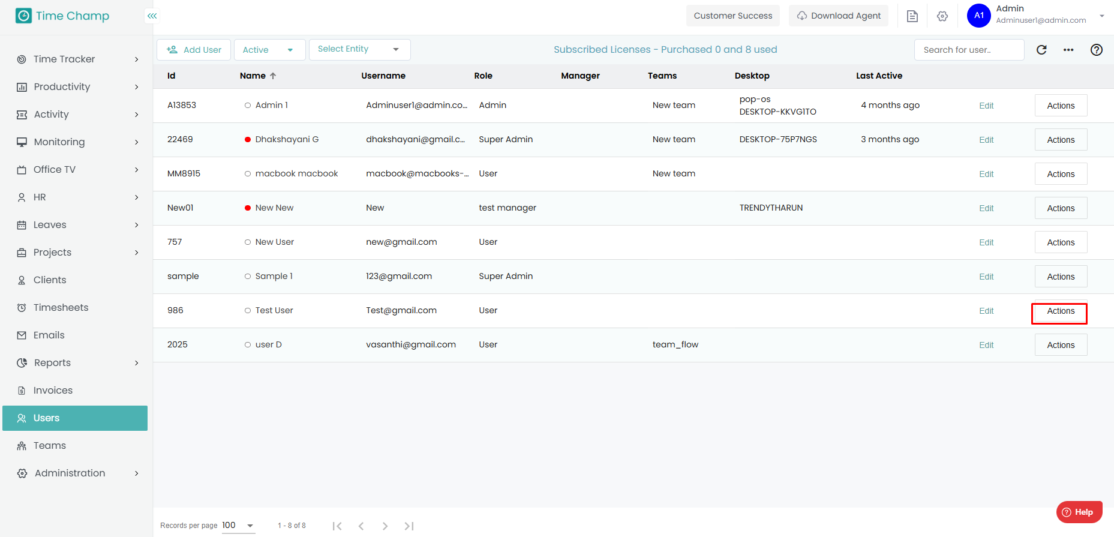The image size is (1114, 537).
Task: Click the Search for user field
Action: 968,50
